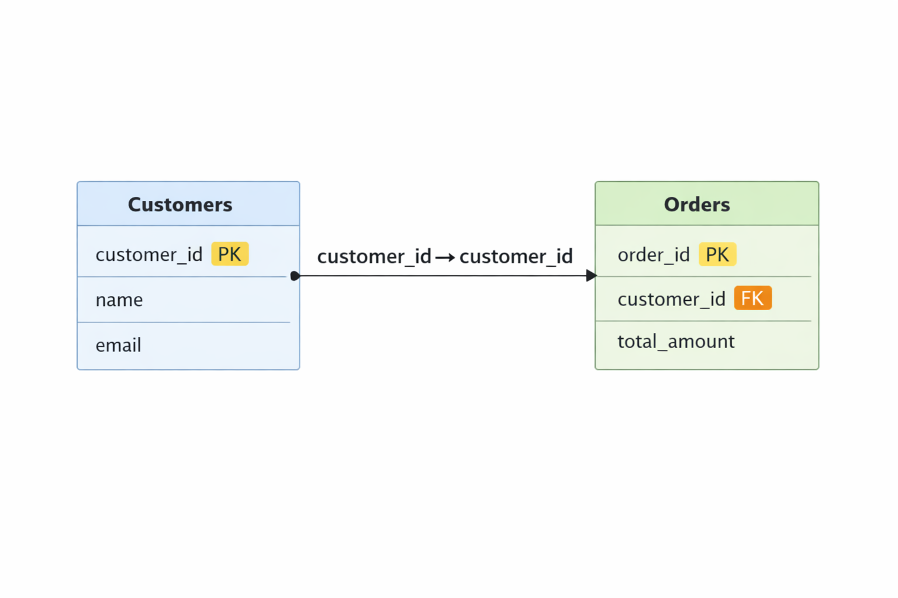The height and width of the screenshot is (598, 898).
Task: Click the divider between name and email rows
Action: coord(184,322)
